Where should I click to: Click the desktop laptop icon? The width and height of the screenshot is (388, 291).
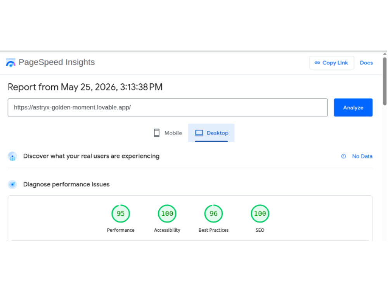(x=199, y=133)
